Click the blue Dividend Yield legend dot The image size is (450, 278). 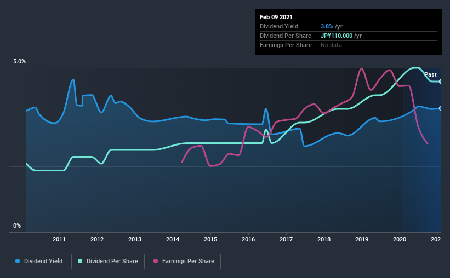(x=18, y=261)
